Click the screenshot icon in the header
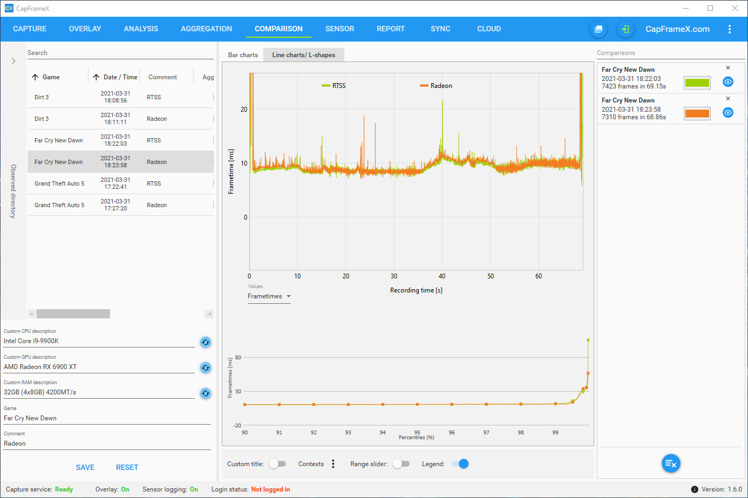This screenshot has height=498, width=748. 599,29
